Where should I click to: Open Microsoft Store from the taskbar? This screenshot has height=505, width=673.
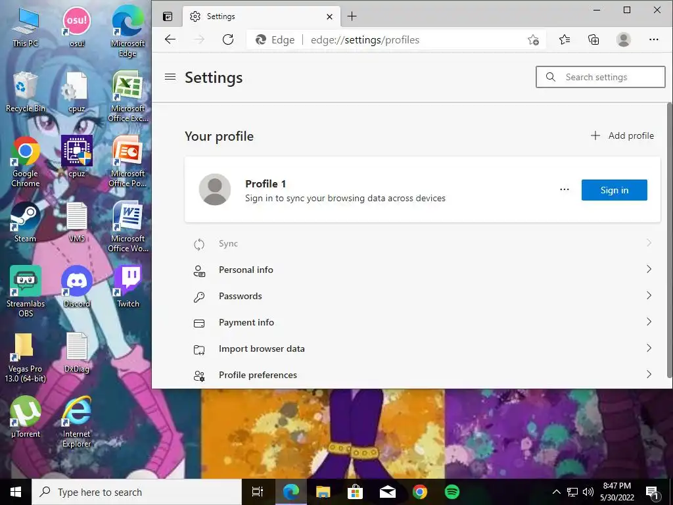tap(356, 492)
